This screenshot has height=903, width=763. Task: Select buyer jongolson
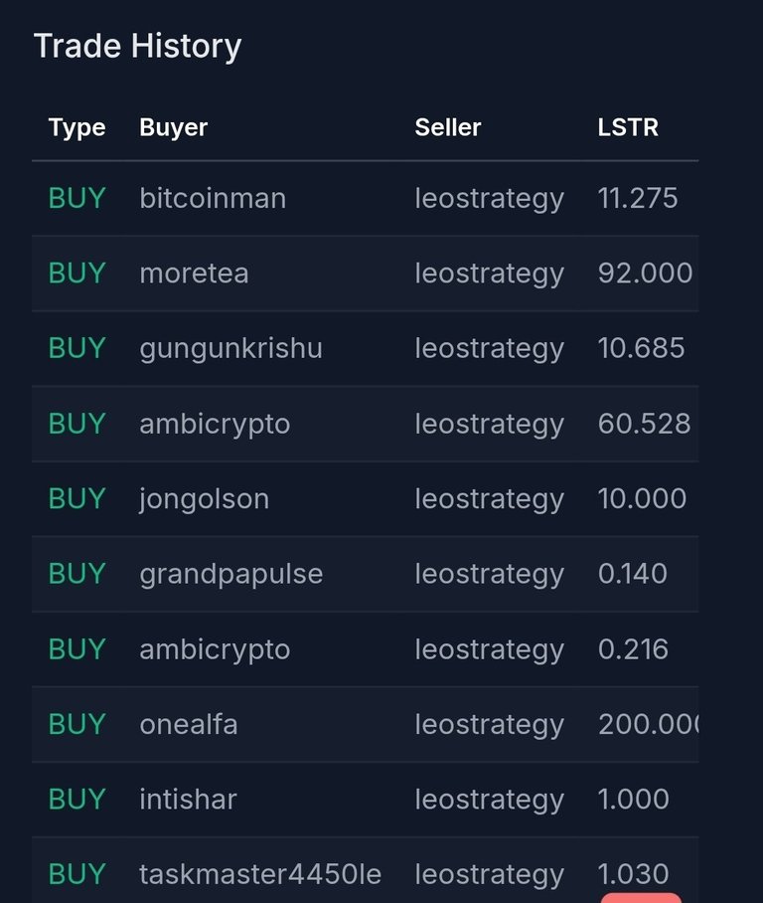pos(205,499)
